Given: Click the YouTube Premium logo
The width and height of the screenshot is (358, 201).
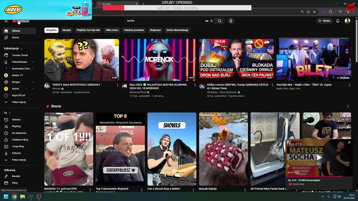Looking at the screenshot, I should coord(21,21).
